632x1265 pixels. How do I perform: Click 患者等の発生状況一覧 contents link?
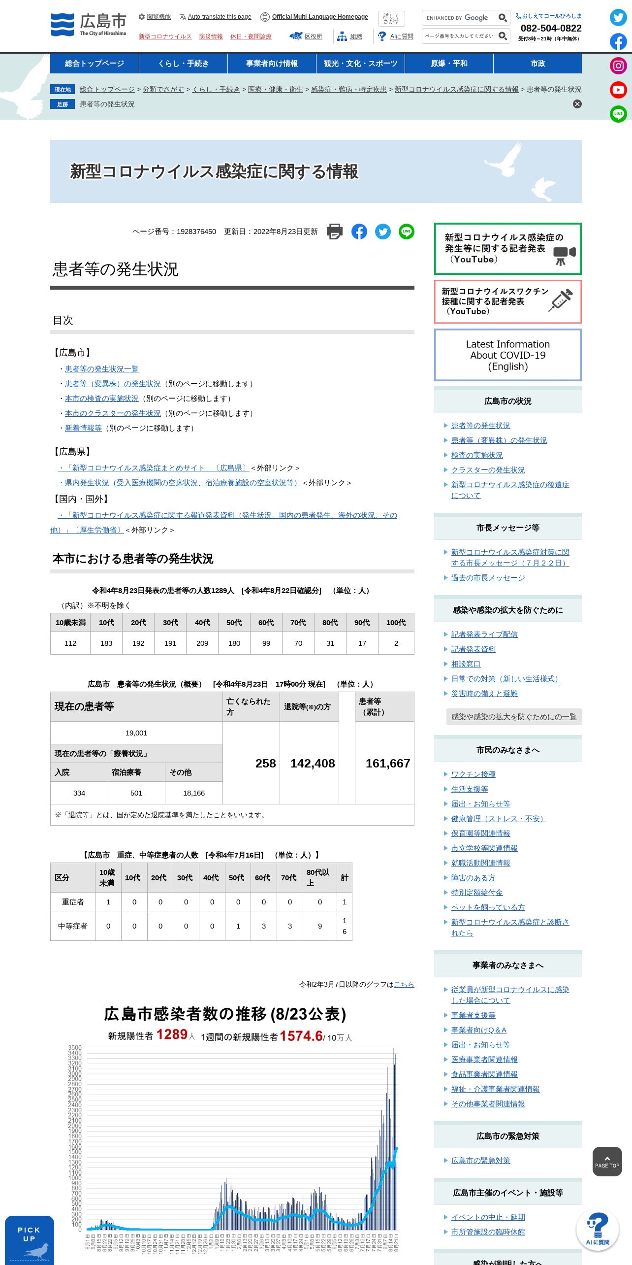click(x=101, y=369)
